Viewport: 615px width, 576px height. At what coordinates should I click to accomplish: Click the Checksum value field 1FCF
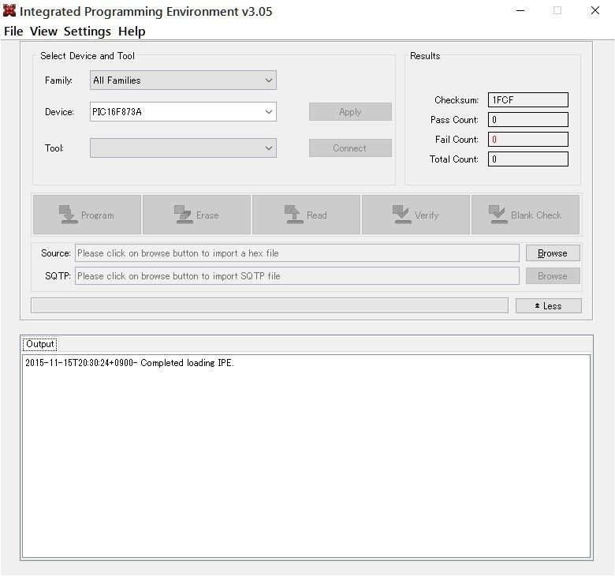528,99
